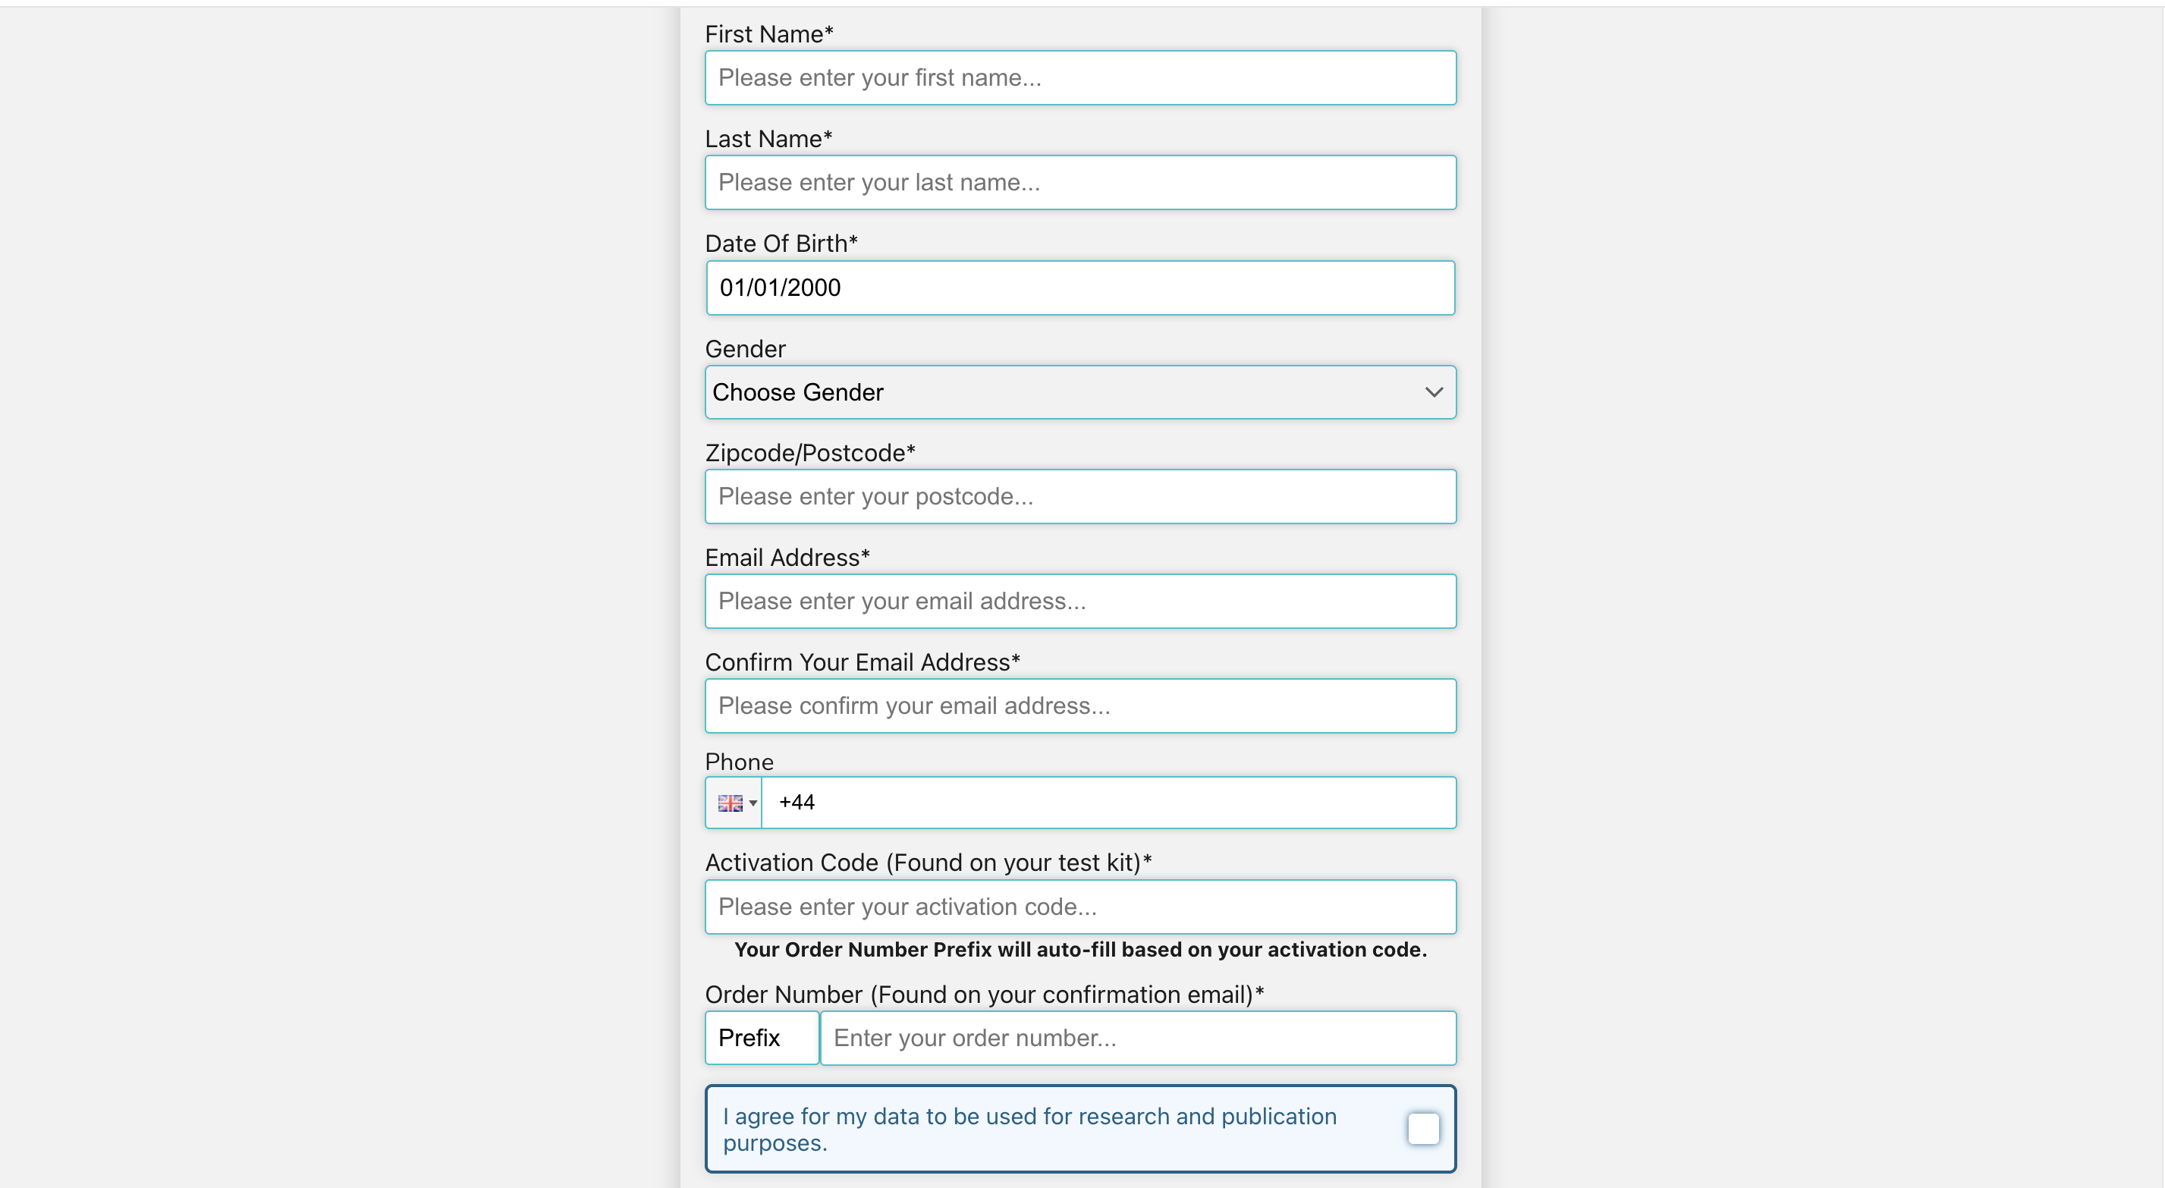Click the Order Number input field

(x=1138, y=1038)
